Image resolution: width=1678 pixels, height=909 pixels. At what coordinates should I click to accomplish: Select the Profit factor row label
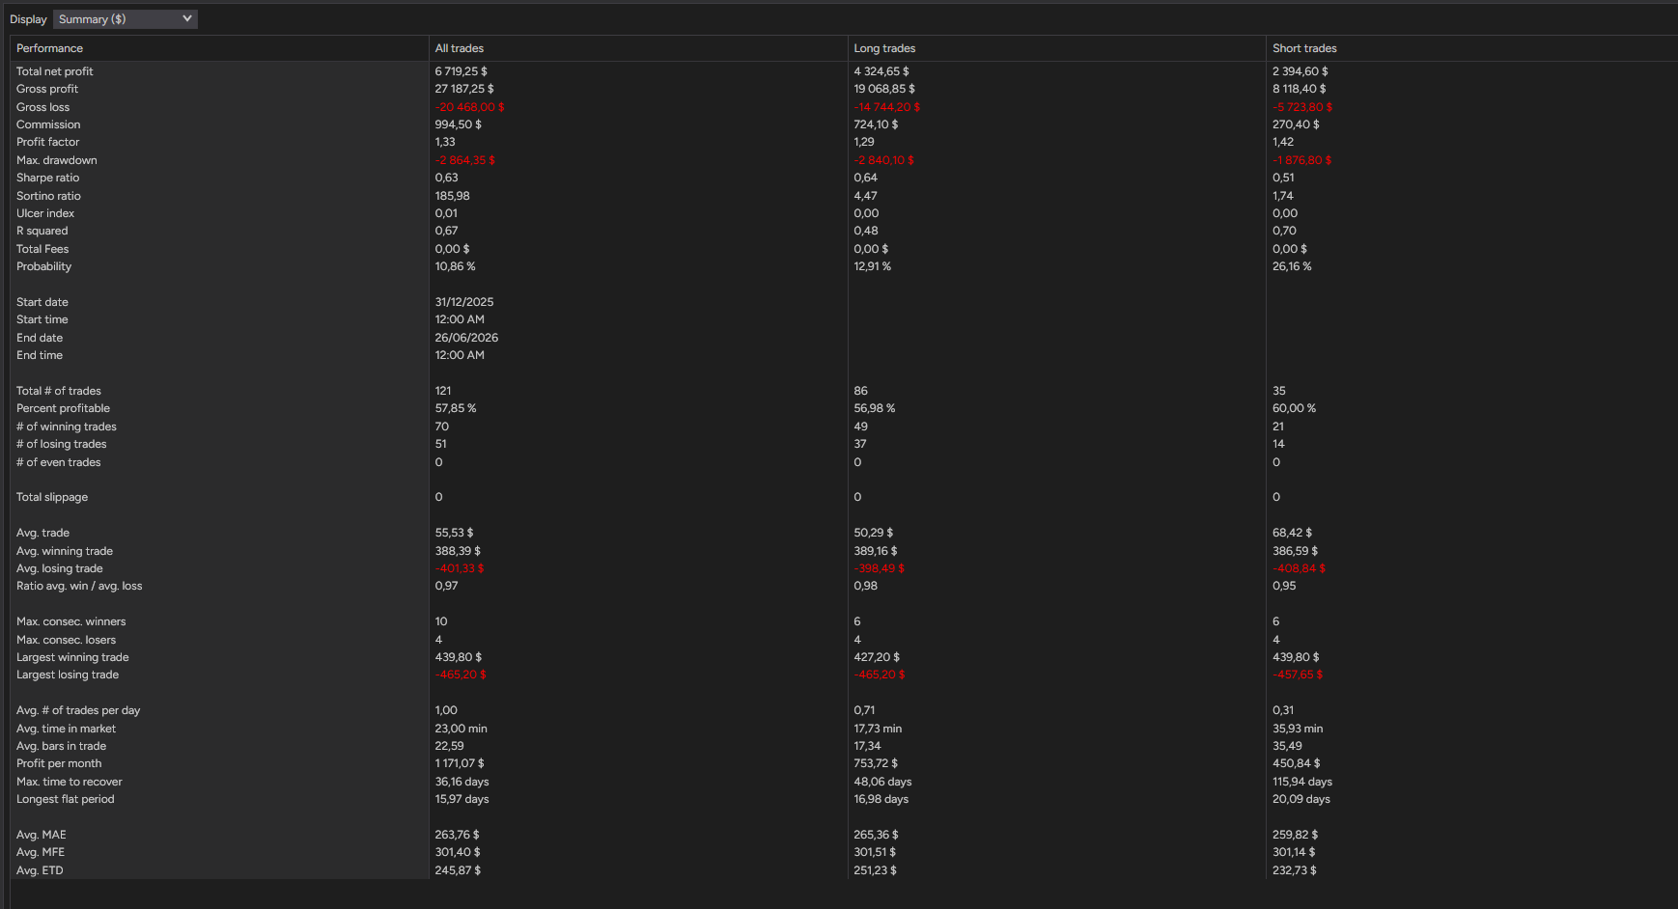48,142
